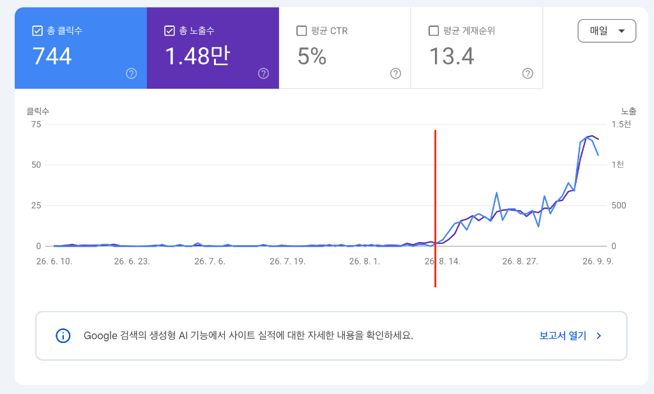The width and height of the screenshot is (654, 394).
Task: Uncheck the 총 노출수 checkbox
Action: point(169,31)
